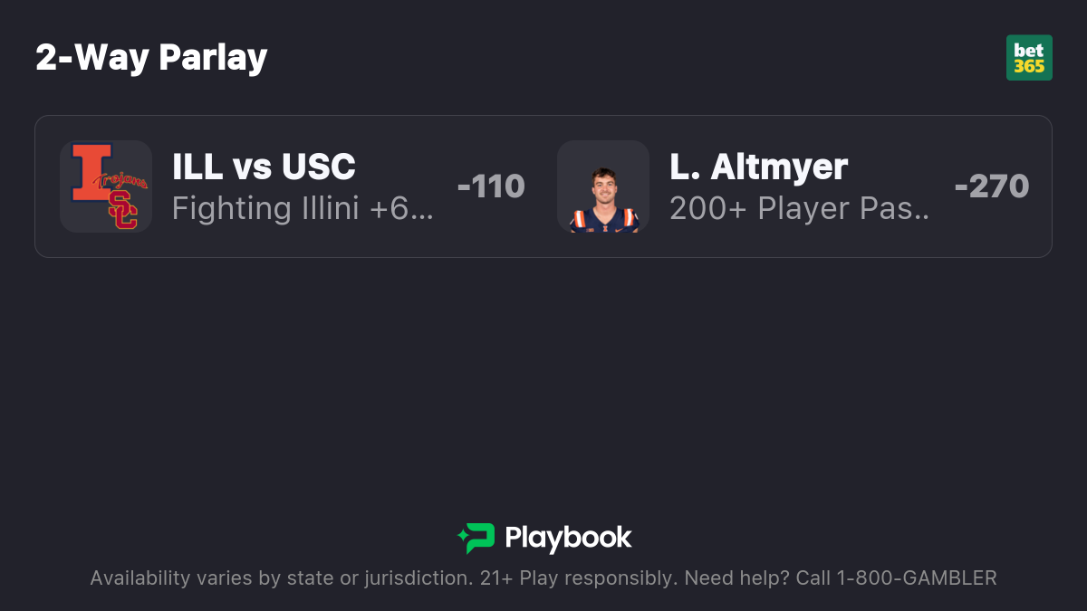Click the bet365 logo icon
Viewport: 1087px width, 611px height.
coord(1029,58)
